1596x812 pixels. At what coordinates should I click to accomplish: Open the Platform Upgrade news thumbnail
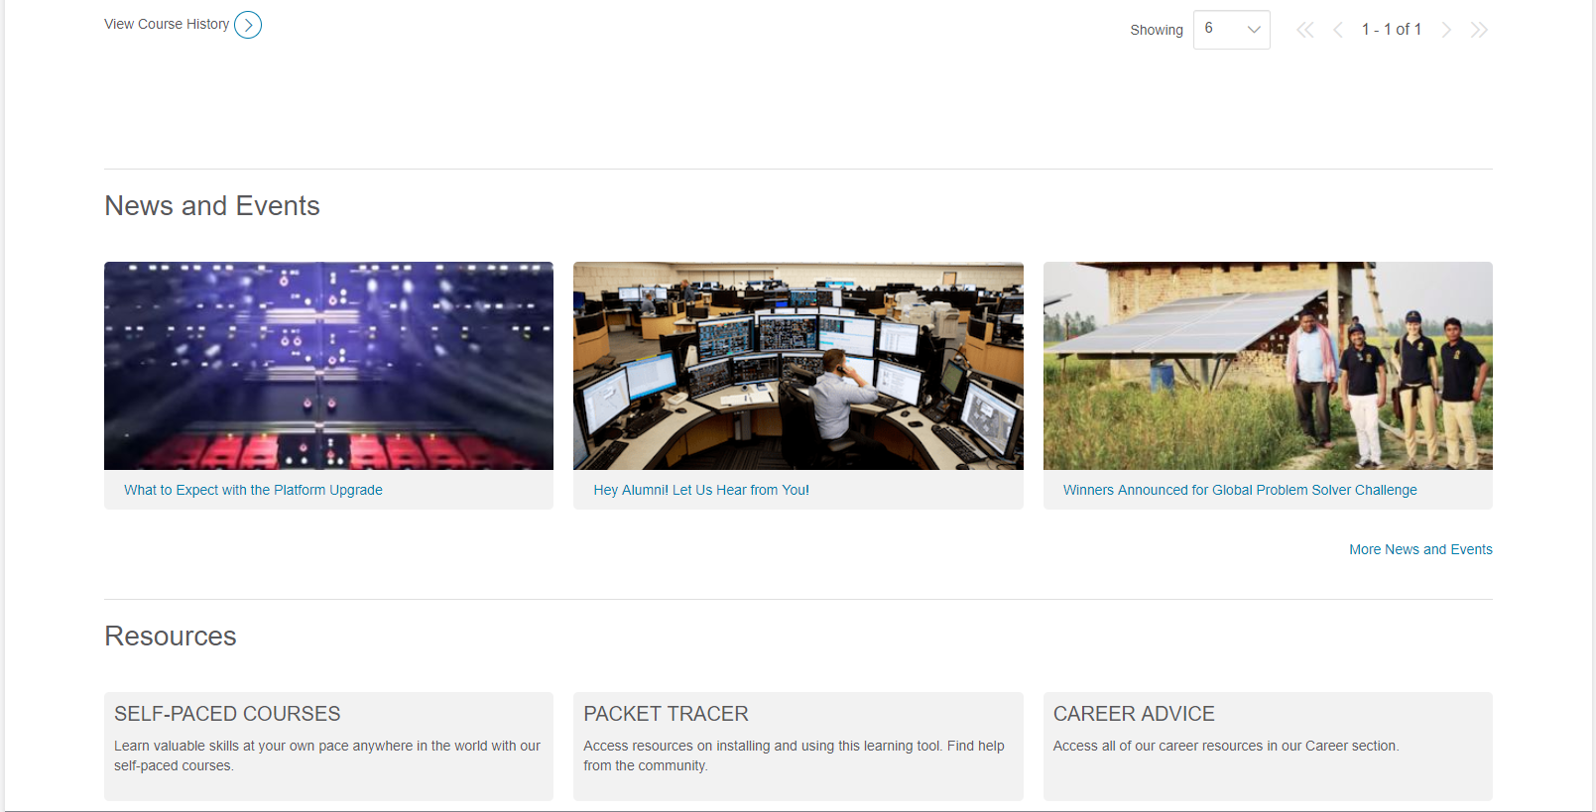[328, 366]
